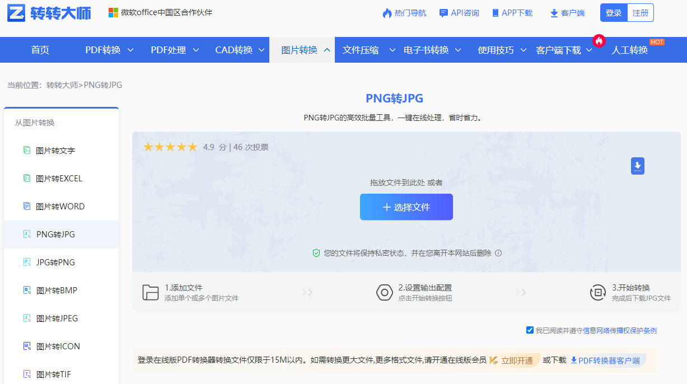
Task: Click the blue download icon on the right
Action: [x=637, y=166]
